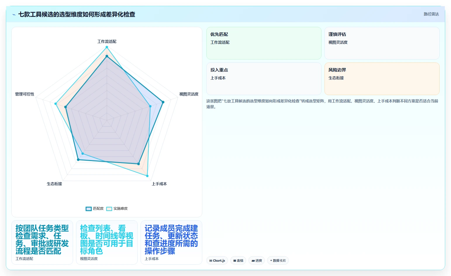Select 匹配度 data point on 上手成本 axis
The height and width of the screenshot is (276, 451).
(139, 164)
